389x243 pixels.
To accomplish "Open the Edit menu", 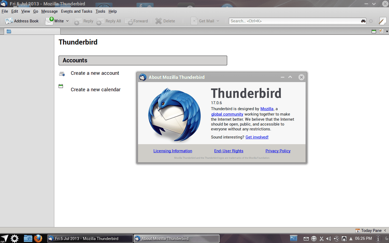I will pos(15,11).
